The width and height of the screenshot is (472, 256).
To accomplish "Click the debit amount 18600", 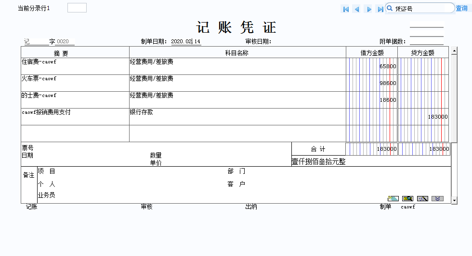I will (x=388, y=100).
